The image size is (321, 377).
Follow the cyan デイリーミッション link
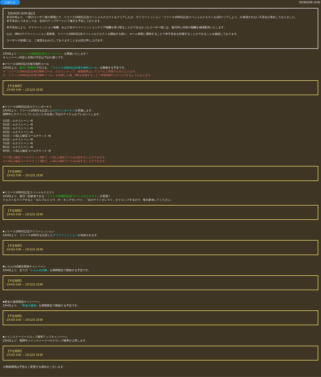65,235
